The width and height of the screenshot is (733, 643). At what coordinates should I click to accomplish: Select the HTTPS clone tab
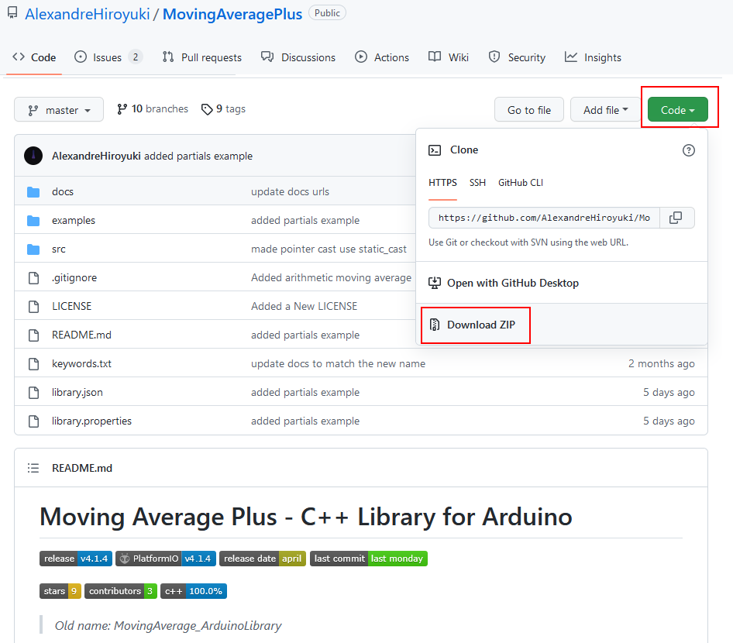tap(442, 183)
